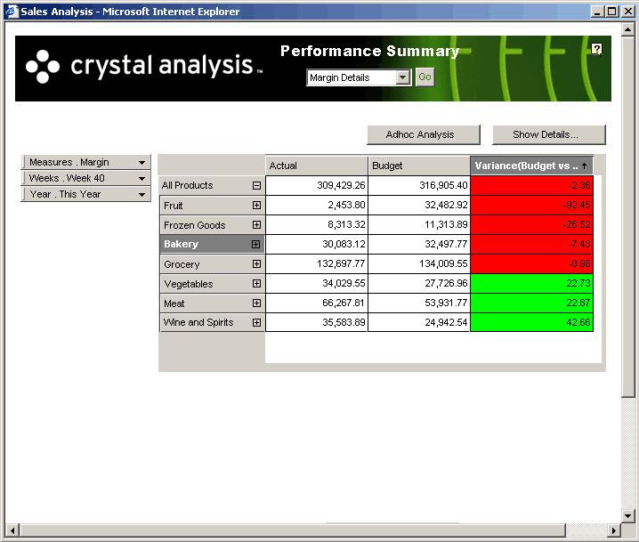Click the vertical scrollbar up arrow
The width and height of the screenshot is (639, 542).
(x=628, y=29)
